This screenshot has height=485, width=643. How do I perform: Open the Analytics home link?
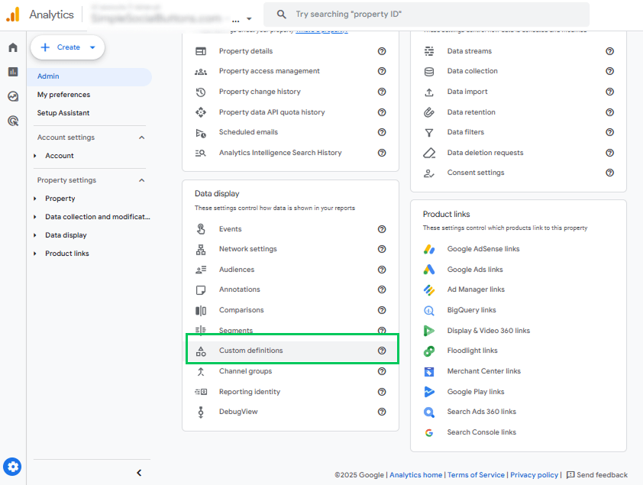[416, 475]
